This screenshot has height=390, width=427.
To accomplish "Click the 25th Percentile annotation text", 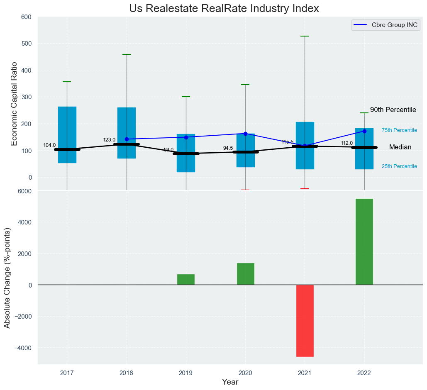I will coord(399,166).
